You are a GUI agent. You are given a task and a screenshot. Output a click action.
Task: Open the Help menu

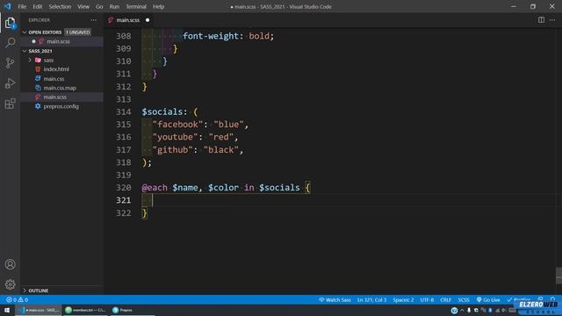coord(158,6)
